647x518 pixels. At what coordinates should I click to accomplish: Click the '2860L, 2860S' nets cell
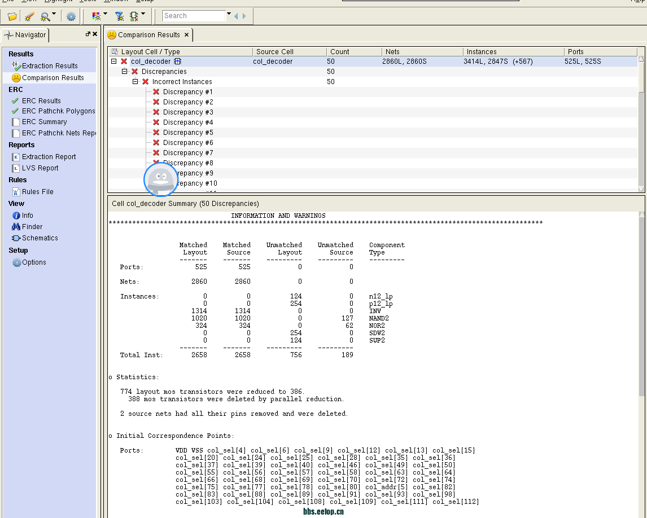404,62
